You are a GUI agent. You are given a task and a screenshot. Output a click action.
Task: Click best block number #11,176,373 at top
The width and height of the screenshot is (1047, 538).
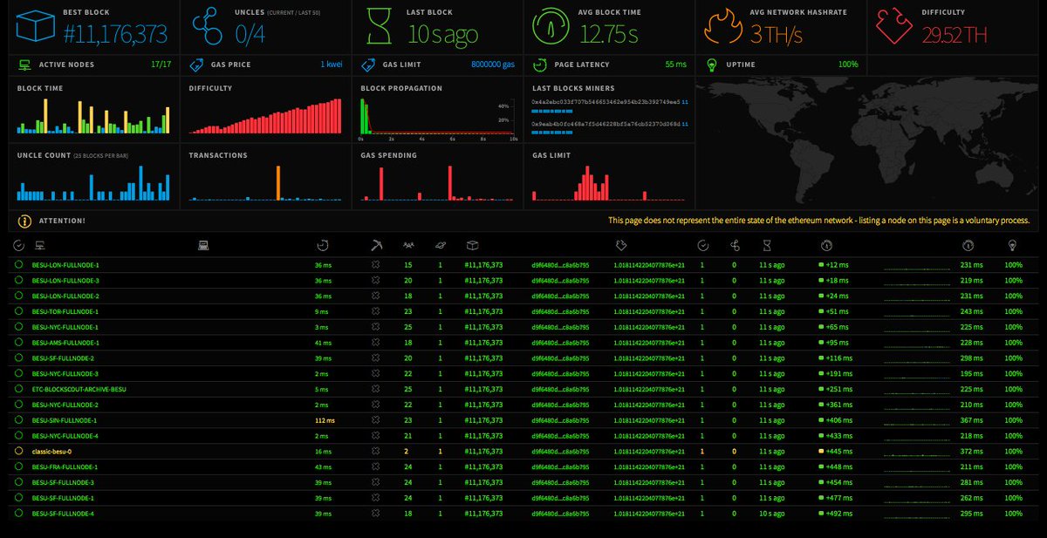coord(115,35)
